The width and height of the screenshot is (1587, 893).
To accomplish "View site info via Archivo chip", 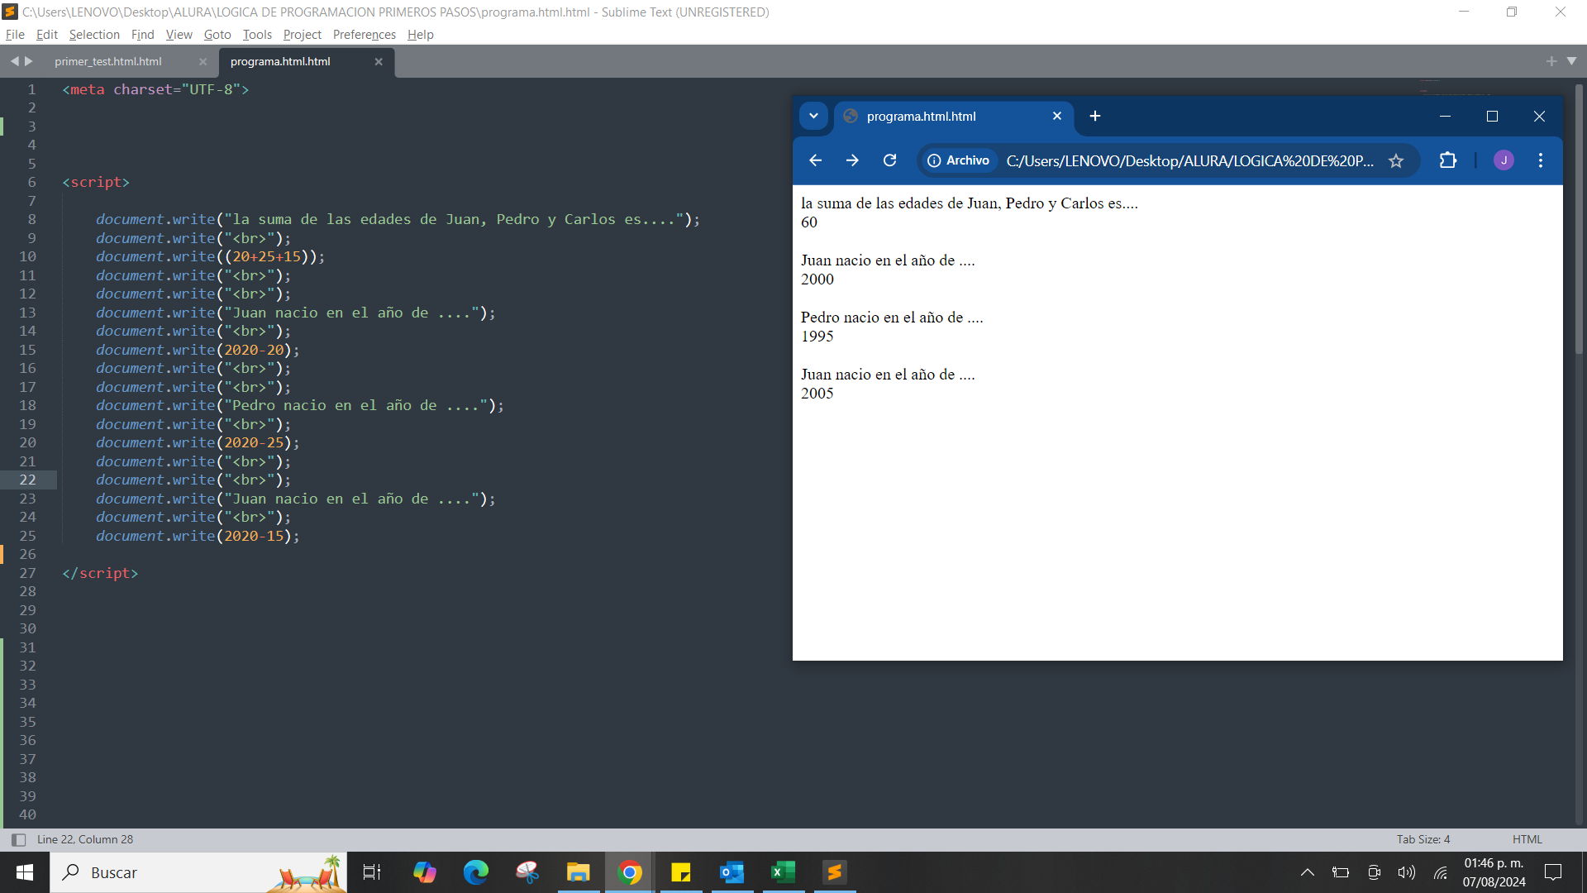I will [x=958, y=160].
